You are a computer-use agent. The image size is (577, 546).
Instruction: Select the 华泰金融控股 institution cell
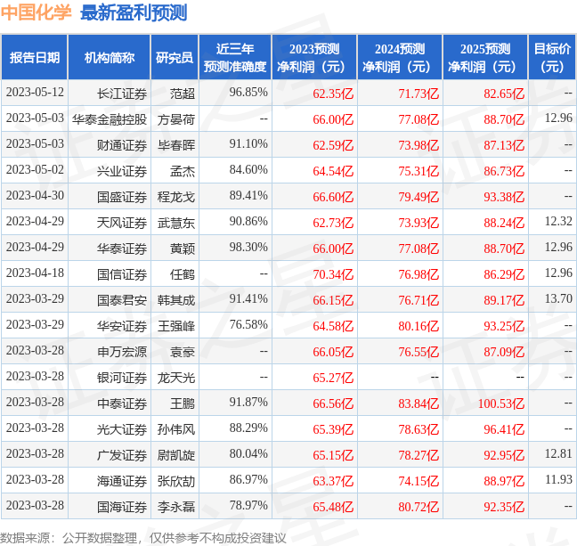click(110, 118)
